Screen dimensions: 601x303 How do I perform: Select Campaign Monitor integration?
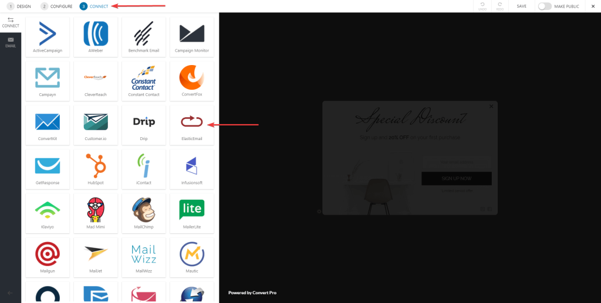(192, 37)
